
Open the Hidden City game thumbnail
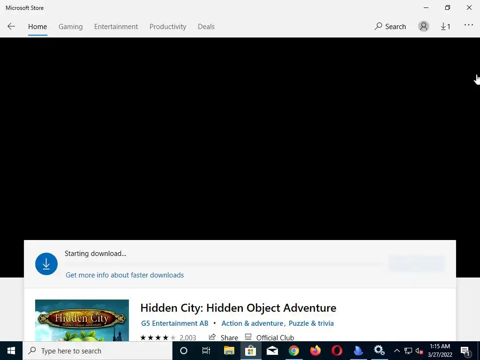click(82, 320)
